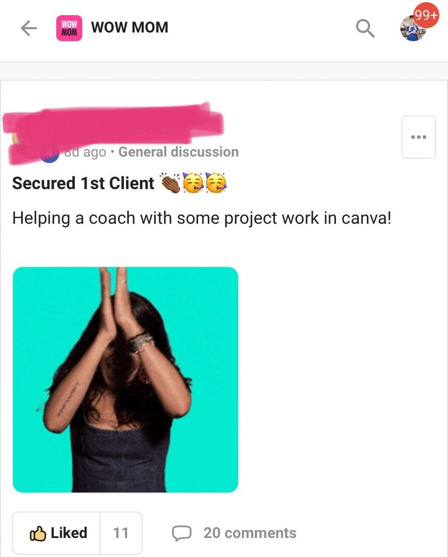Screen dimensions: 448x557
Task: Open the profile avatar menu
Action: (x=412, y=29)
